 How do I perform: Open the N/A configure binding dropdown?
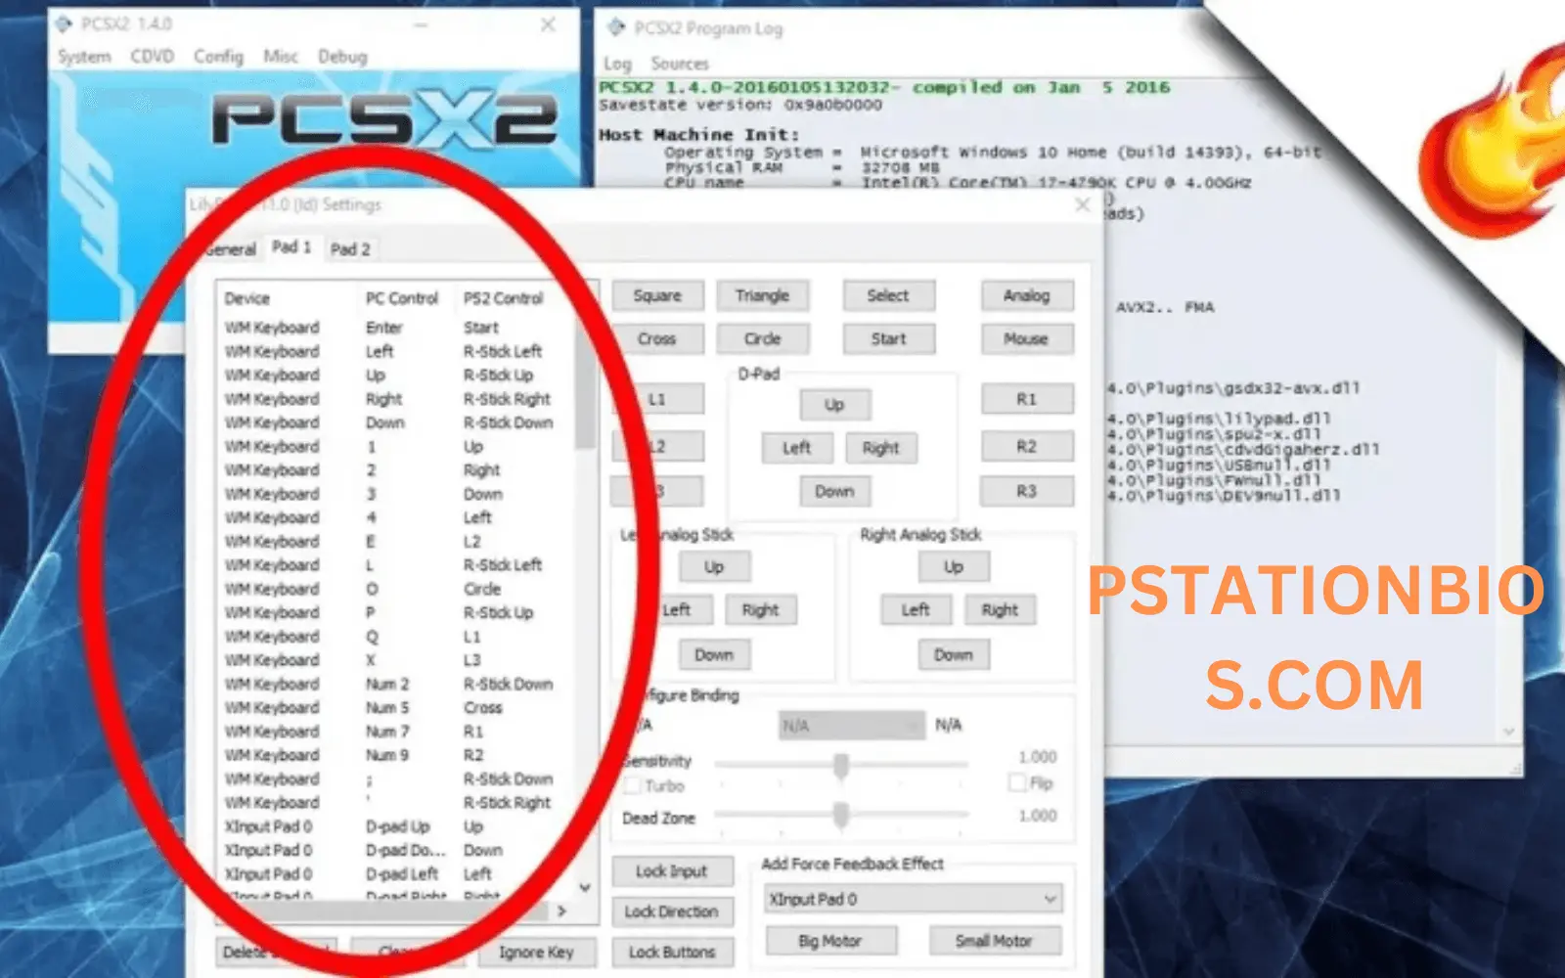(x=851, y=725)
